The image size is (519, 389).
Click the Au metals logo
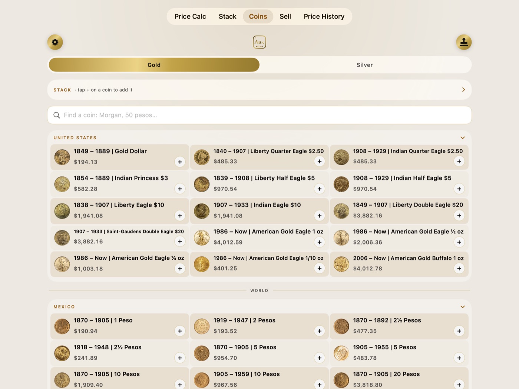259,42
